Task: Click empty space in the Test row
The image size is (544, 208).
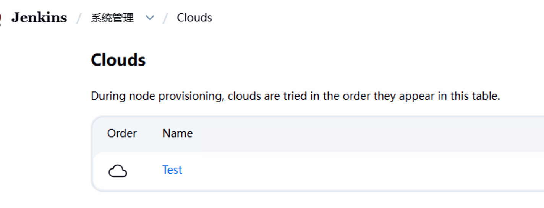Action: (344, 170)
